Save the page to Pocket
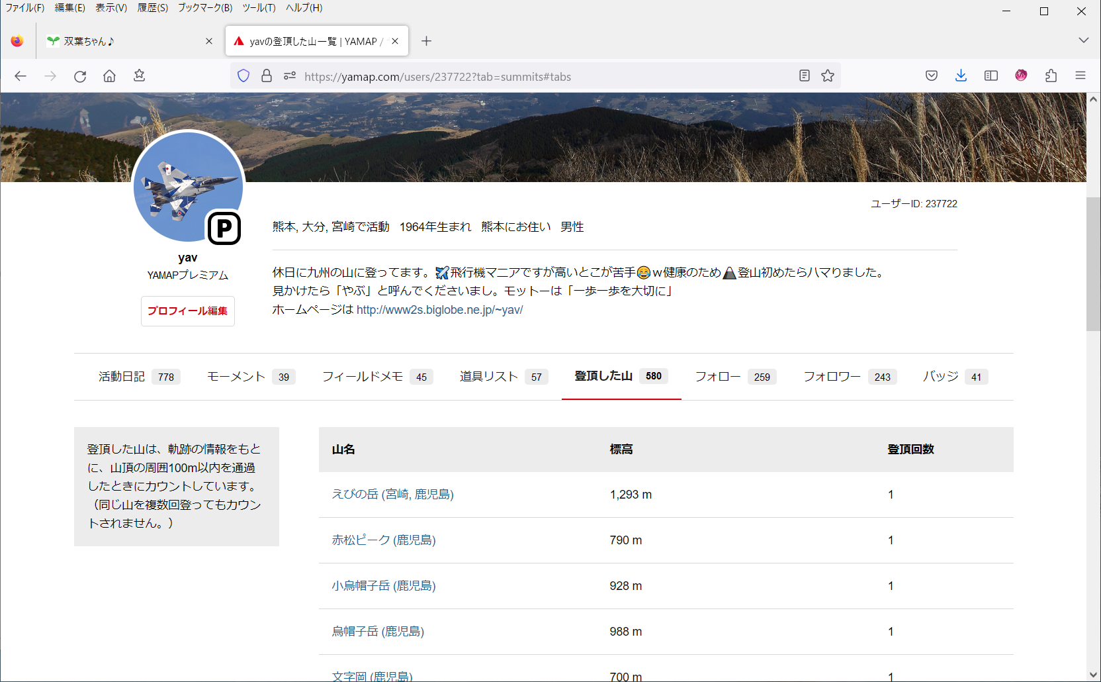Viewport: 1101px width, 682px height. [931, 75]
